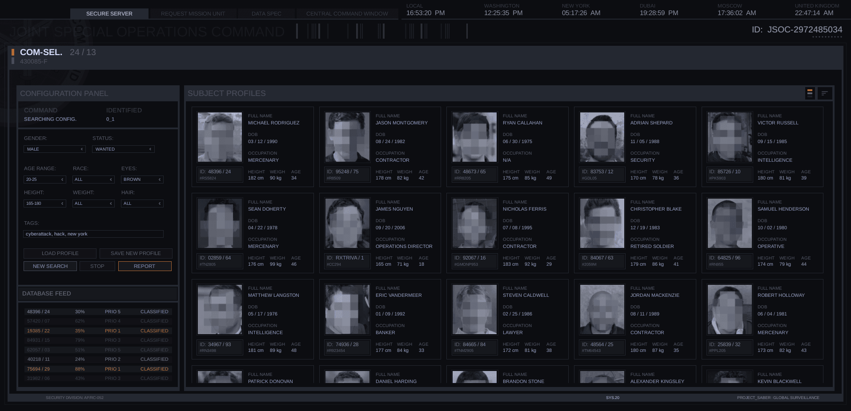Click the name Kevin Blackwell
Viewport: 851px width, 411px height.
click(779, 381)
